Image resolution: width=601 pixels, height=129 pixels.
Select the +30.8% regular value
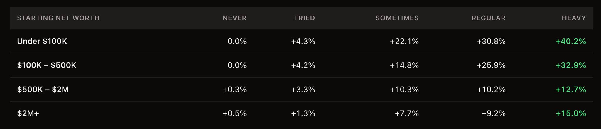491,41
